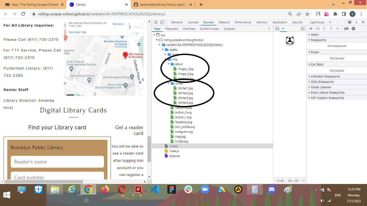Toggle the device toolbar icon
The height and width of the screenshot is (206, 367).
162,22
